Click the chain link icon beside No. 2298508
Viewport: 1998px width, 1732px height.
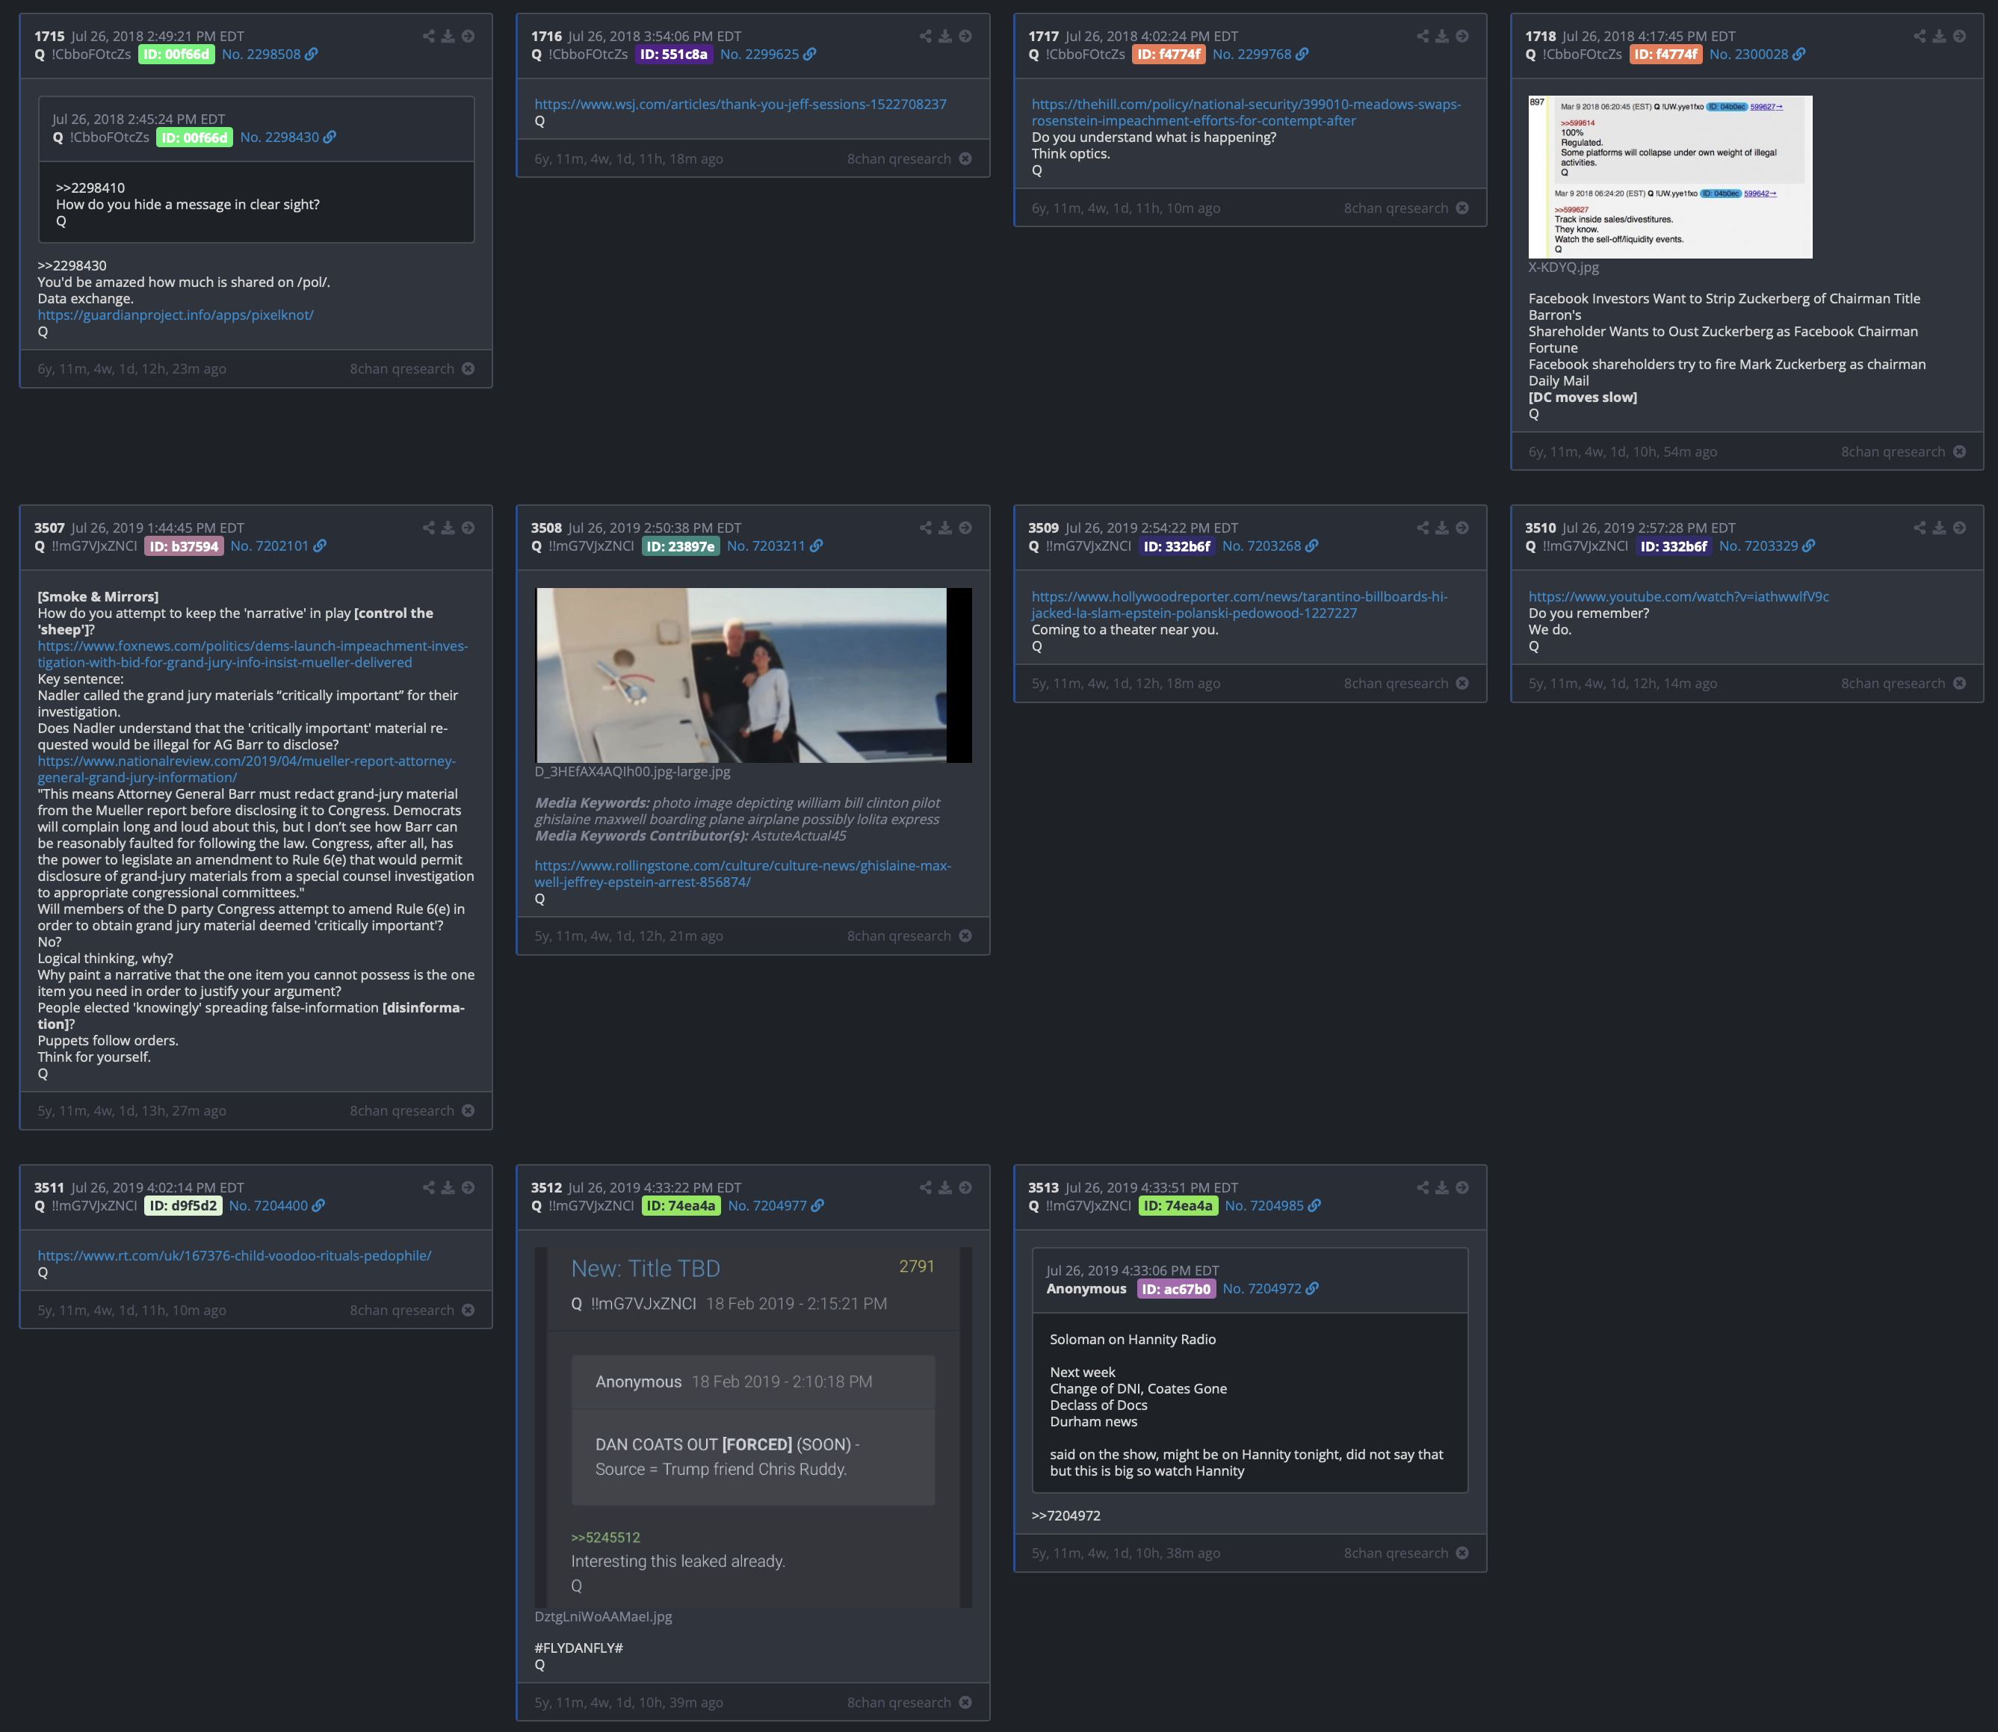[x=312, y=55]
